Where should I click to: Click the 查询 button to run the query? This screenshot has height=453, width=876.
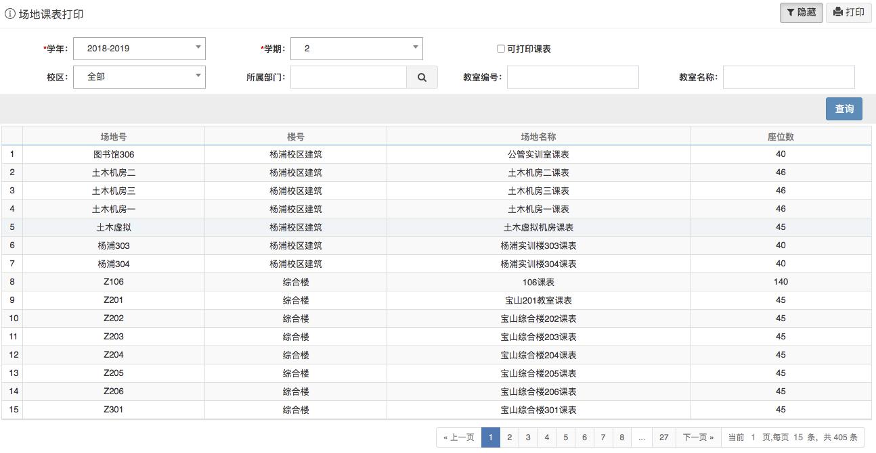pyautogui.click(x=844, y=108)
